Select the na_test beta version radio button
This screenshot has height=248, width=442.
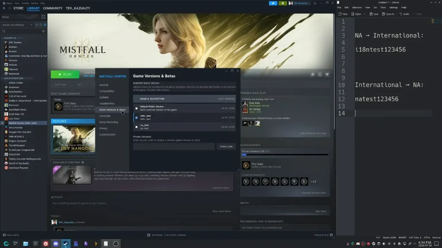tap(136, 127)
